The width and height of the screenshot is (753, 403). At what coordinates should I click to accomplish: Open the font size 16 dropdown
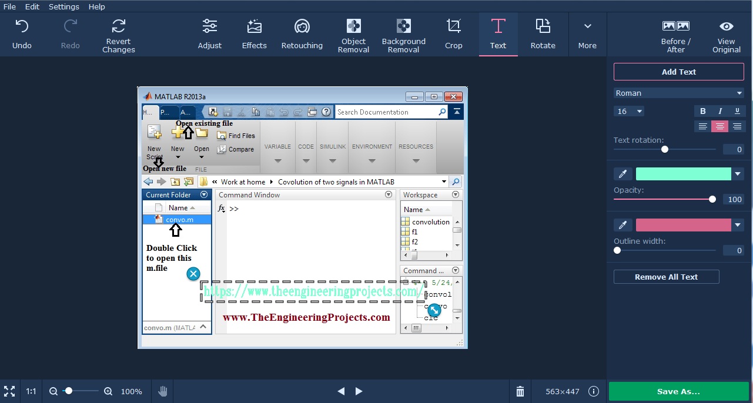(x=629, y=111)
